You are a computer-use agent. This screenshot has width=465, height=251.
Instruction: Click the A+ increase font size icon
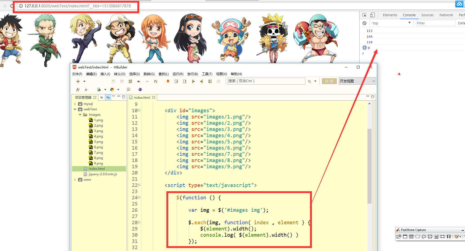tap(78, 90)
